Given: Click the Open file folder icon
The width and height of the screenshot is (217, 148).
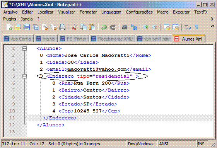Looking at the screenshot, I should [x=18, y=27].
